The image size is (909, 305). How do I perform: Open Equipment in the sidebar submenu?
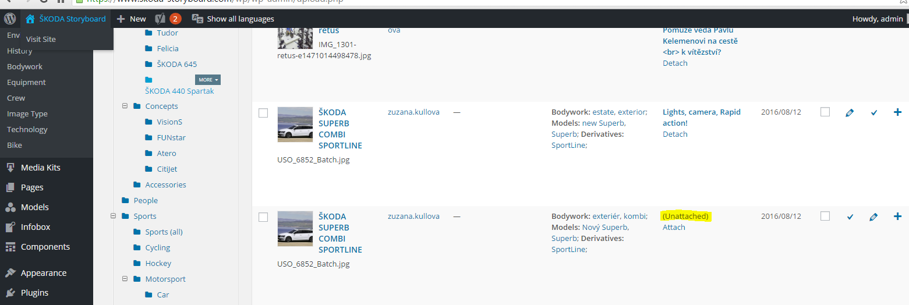point(26,82)
